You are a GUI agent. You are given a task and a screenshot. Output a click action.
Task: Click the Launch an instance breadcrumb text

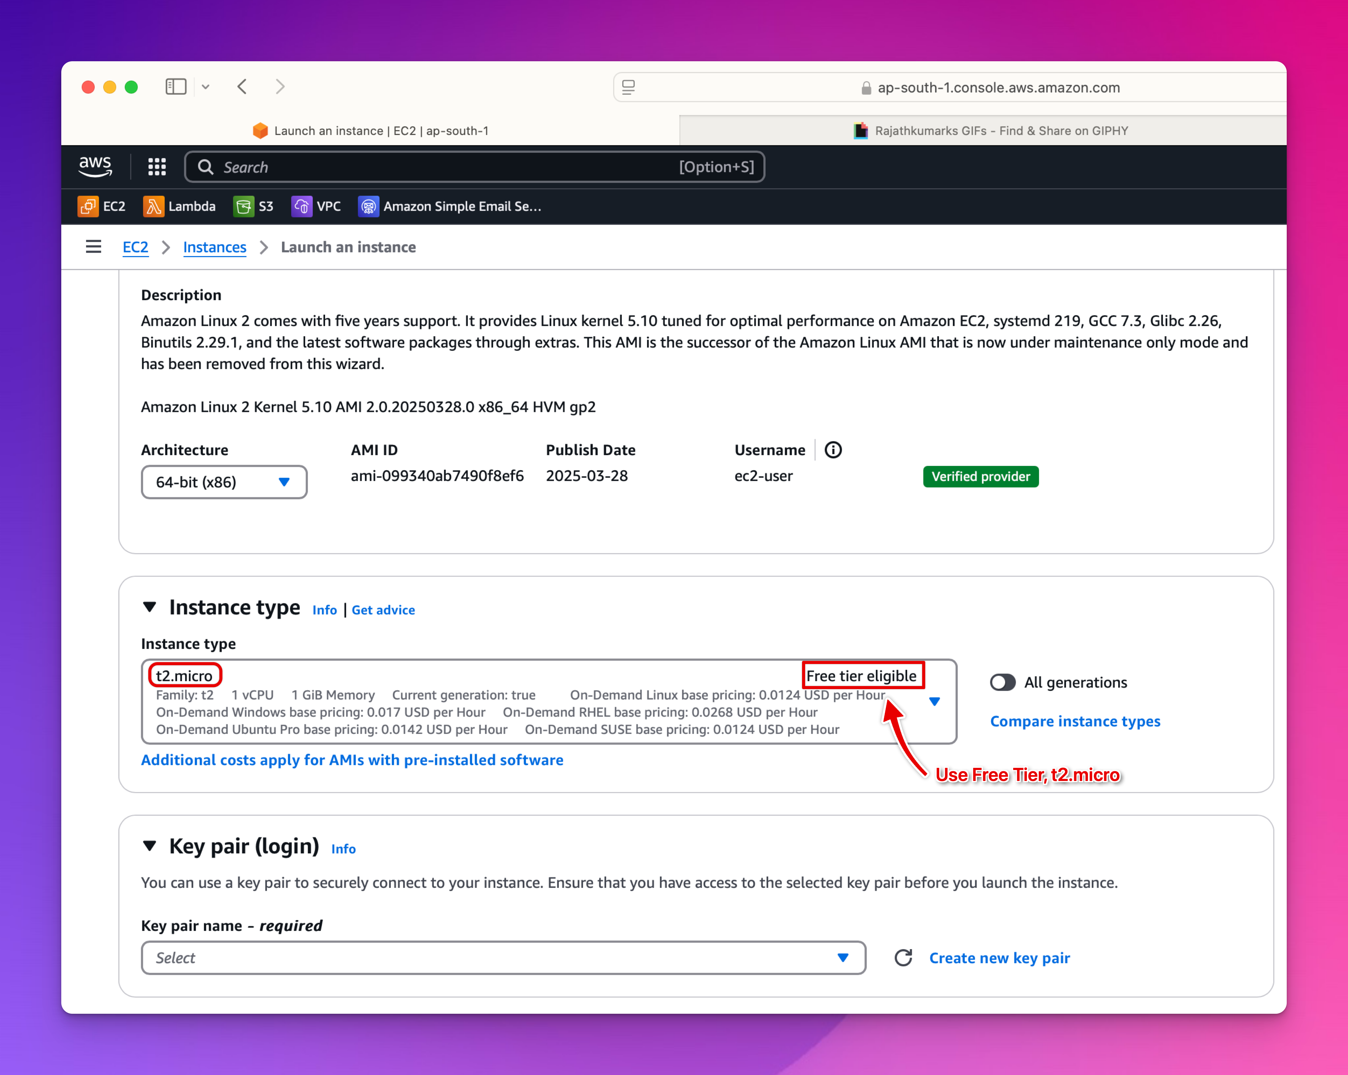click(348, 247)
